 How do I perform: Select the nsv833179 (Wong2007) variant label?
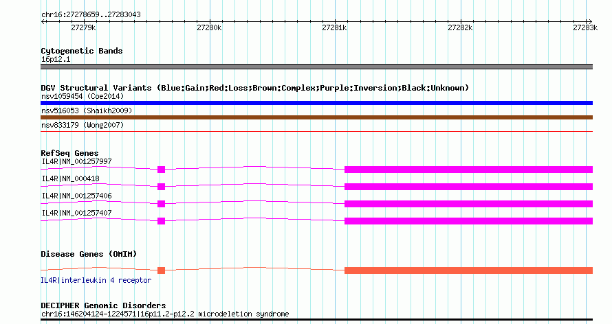[83, 125]
